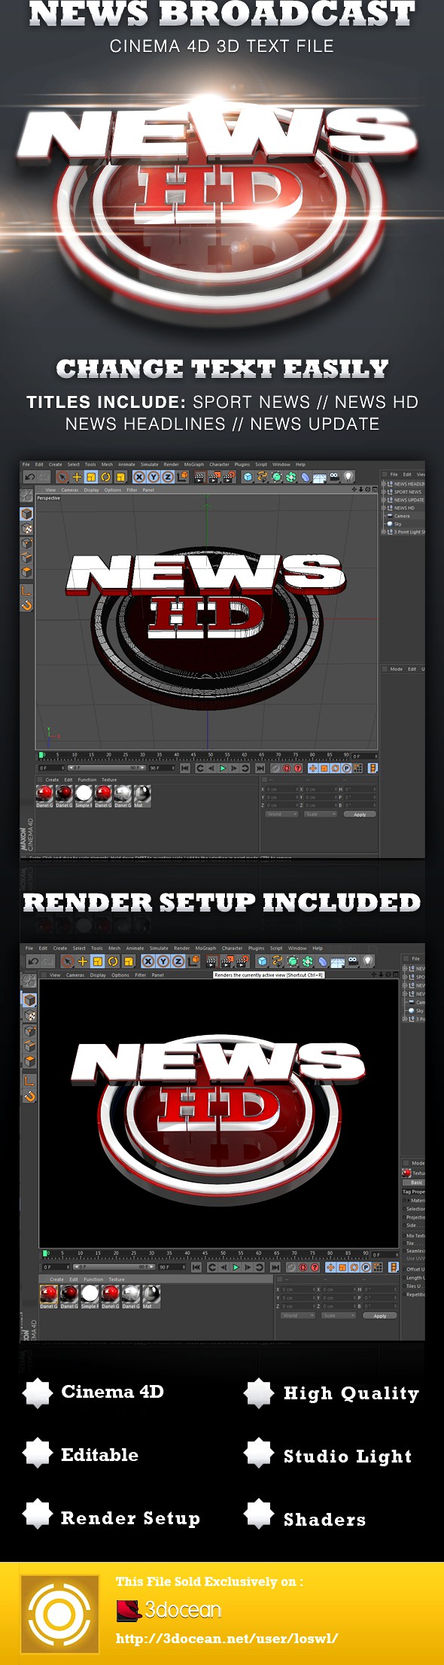Click axis L-shaped icon in upper left palette
The width and height of the screenshot is (444, 1665).
pyautogui.click(x=26, y=590)
